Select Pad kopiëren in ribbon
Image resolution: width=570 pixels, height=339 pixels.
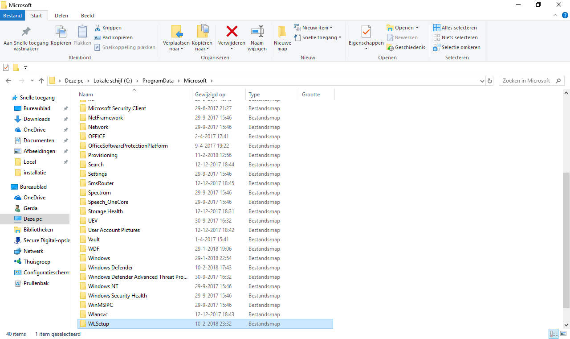114,37
